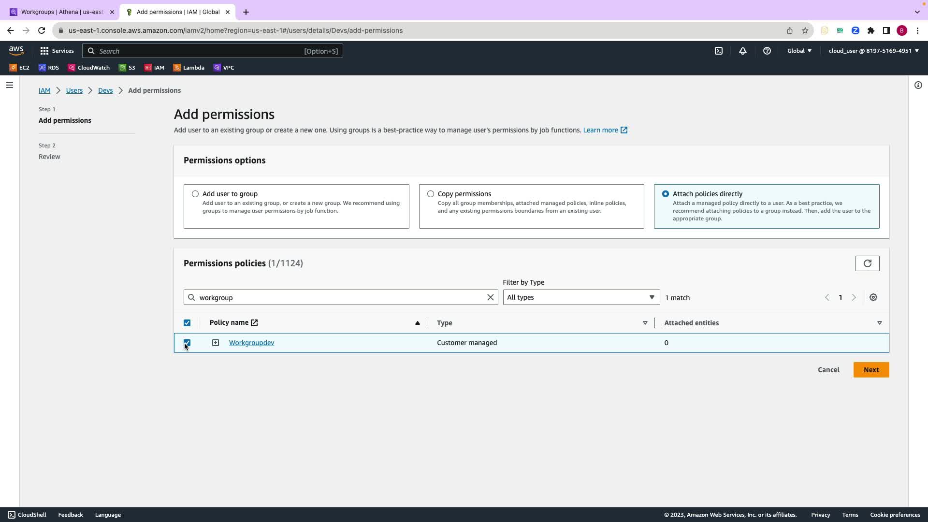Toggle the select-all policies header checkbox
928x522 pixels.
(x=187, y=323)
